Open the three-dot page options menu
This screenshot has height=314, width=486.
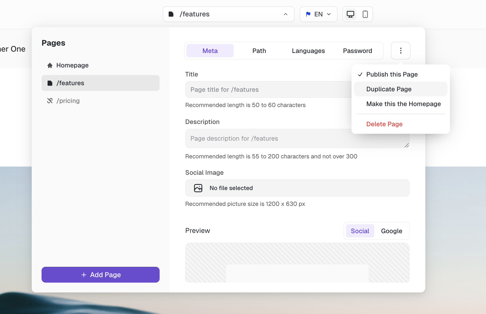point(400,51)
